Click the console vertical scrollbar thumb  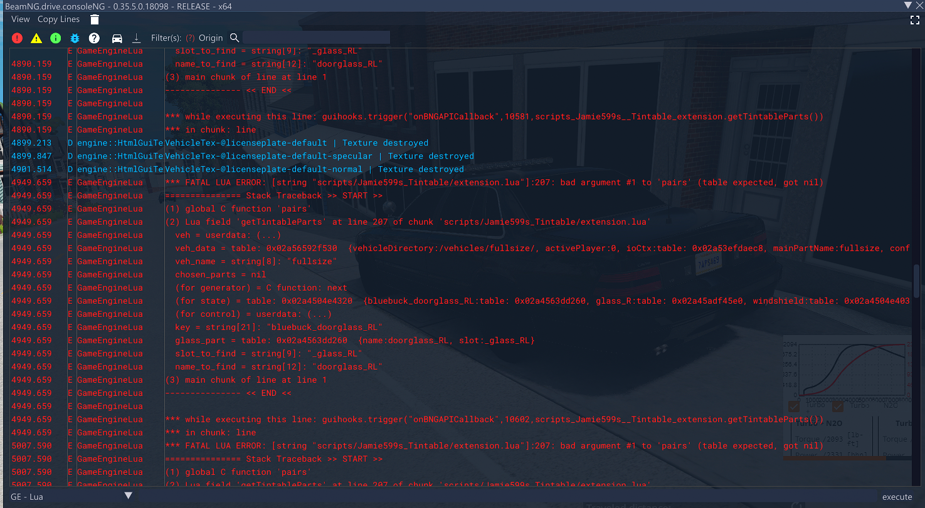(916, 280)
